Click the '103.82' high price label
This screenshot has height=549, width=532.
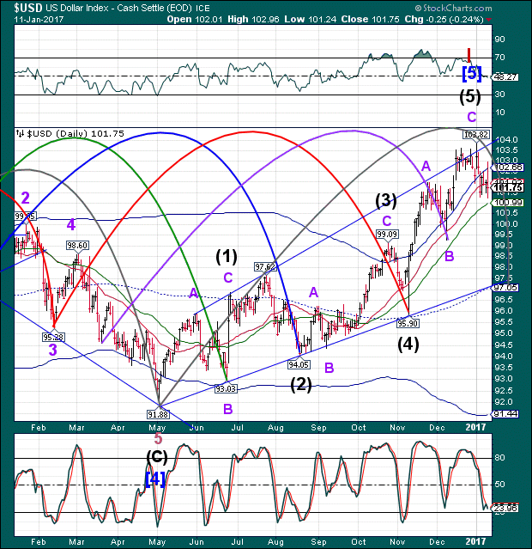tap(476, 134)
